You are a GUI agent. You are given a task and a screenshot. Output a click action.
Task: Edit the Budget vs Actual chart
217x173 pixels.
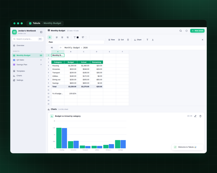[x=195, y=116]
